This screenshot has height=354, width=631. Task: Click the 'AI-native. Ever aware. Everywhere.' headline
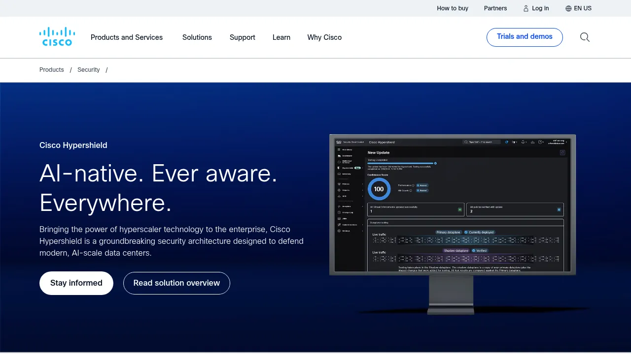[158, 188]
